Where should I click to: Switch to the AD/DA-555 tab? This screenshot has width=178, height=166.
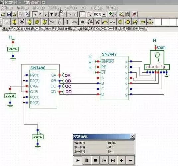point(110,29)
